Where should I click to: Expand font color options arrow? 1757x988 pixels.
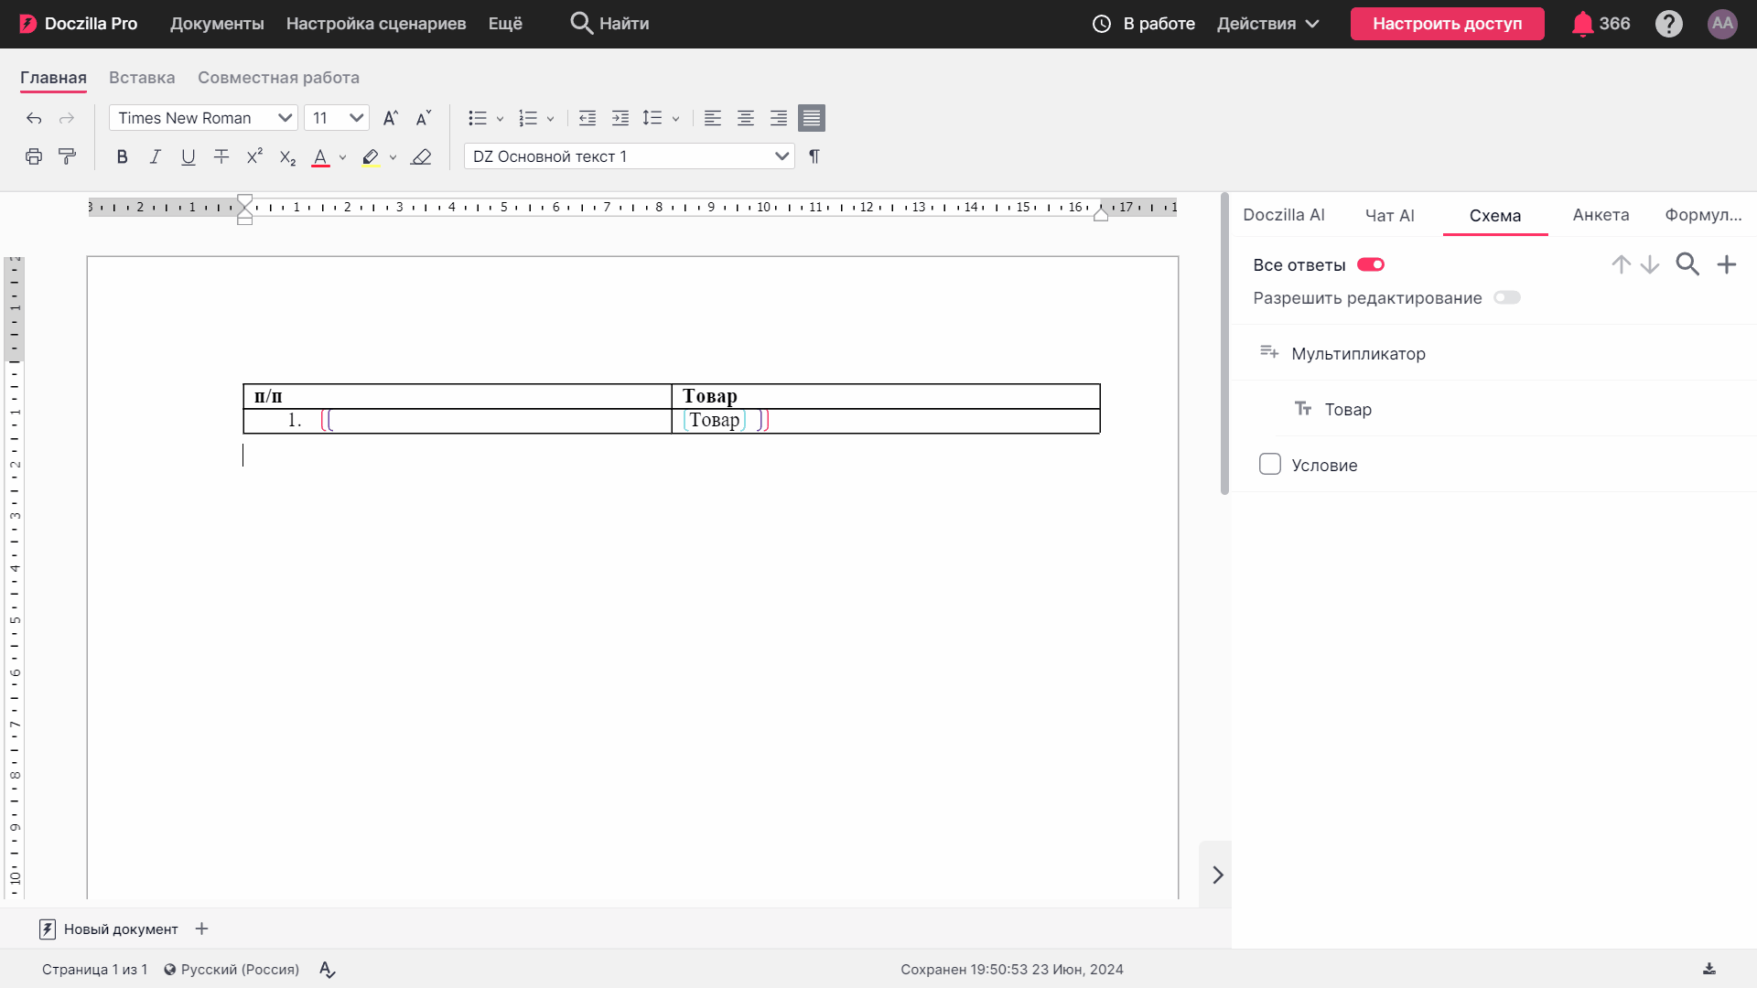click(x=343, y=157)
